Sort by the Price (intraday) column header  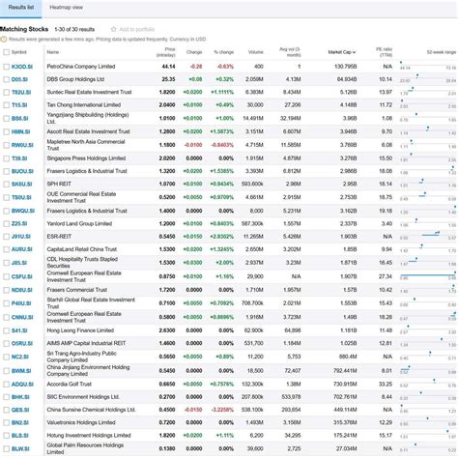165,52
